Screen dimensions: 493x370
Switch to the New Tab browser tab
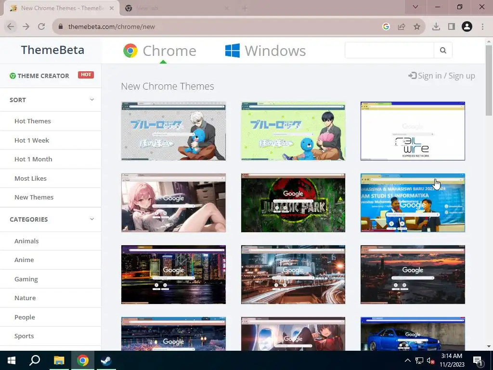point(176,8)
